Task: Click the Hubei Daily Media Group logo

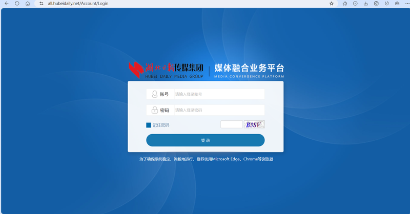Action: click(166, 70)
